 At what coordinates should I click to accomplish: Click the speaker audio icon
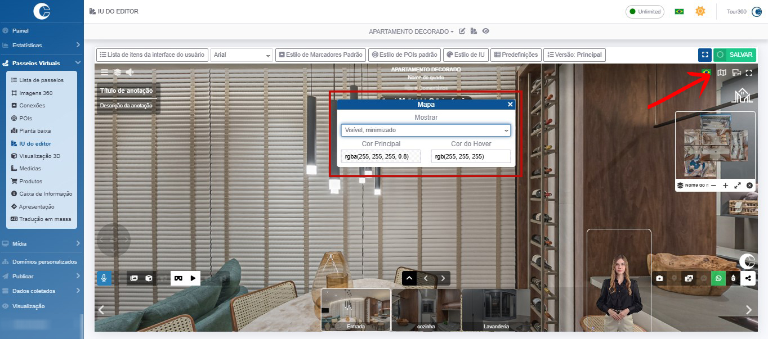click(130, 72)
